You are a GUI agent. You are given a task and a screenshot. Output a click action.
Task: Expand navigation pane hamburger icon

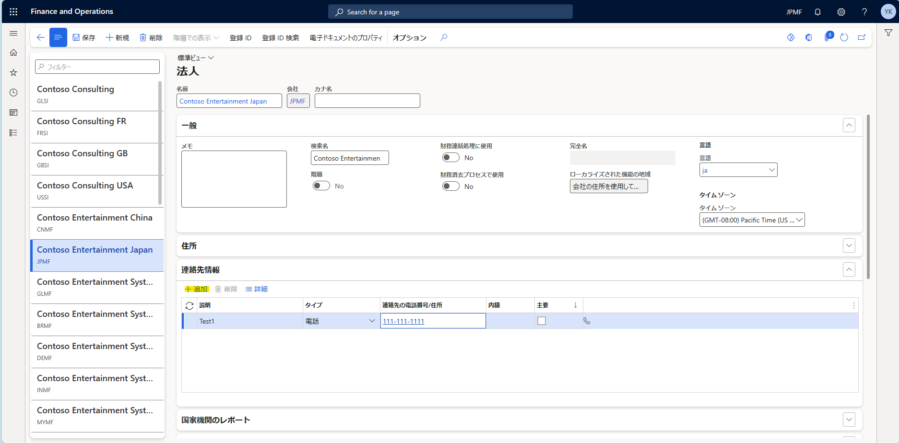point(13,33)
